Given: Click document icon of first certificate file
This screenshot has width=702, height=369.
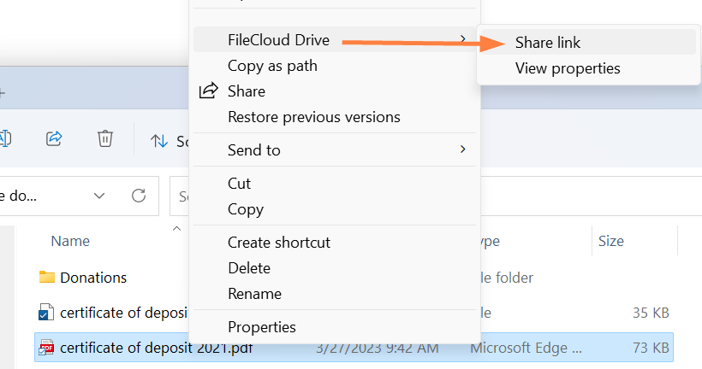Looking at the screenshot, I should (47, 313).
